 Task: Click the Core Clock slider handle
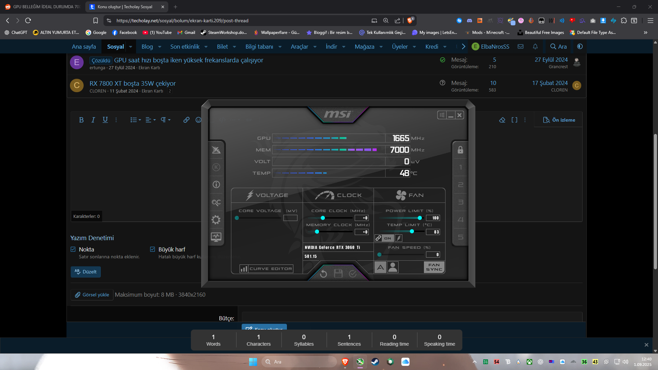point(323,218)
